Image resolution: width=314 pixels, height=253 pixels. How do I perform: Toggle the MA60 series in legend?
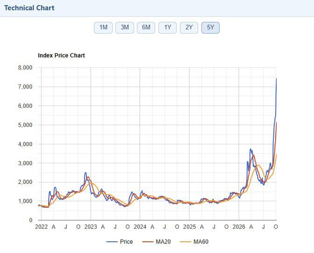point(194,242)
